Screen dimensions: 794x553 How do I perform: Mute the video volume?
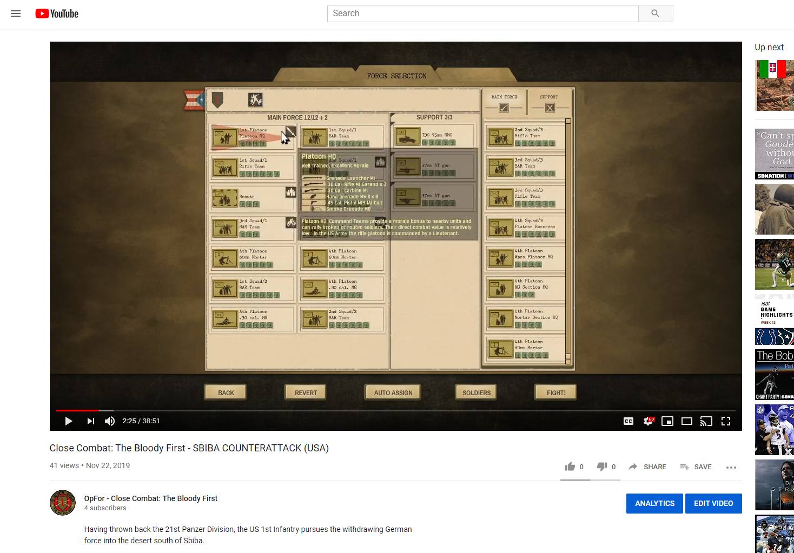[110, 421]
